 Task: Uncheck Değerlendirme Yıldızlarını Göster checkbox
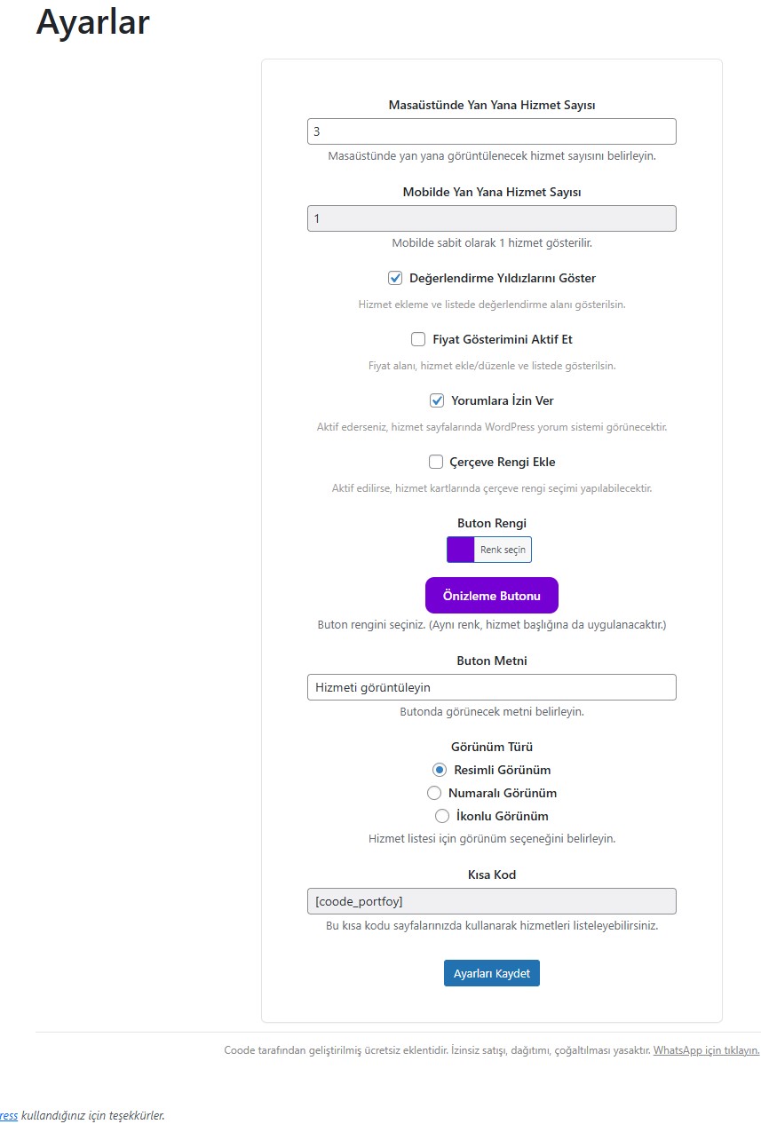[x=395, y=278]
